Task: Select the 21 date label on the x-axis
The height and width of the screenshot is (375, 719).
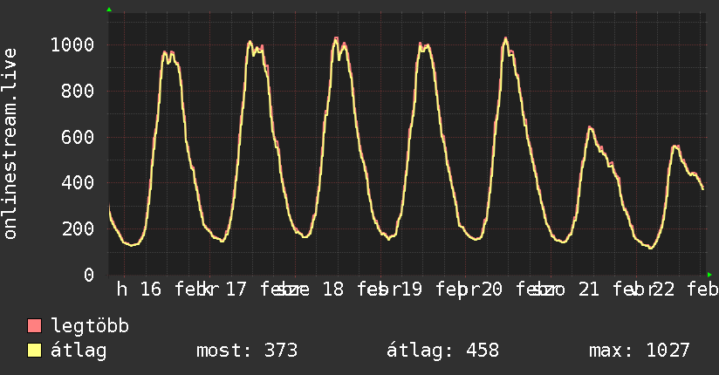Action: pos(588,290)
